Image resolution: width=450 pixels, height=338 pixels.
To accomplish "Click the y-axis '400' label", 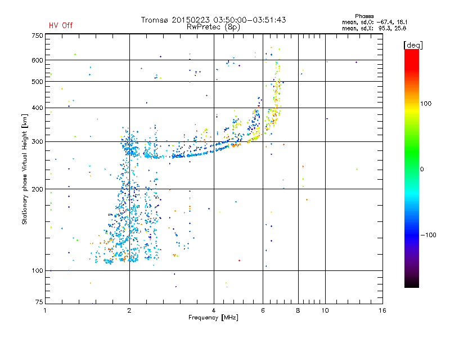I will (37, 108).
